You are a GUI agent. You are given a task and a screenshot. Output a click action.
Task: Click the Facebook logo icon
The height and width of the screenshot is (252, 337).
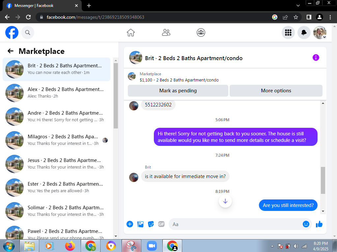coord(12,33)
